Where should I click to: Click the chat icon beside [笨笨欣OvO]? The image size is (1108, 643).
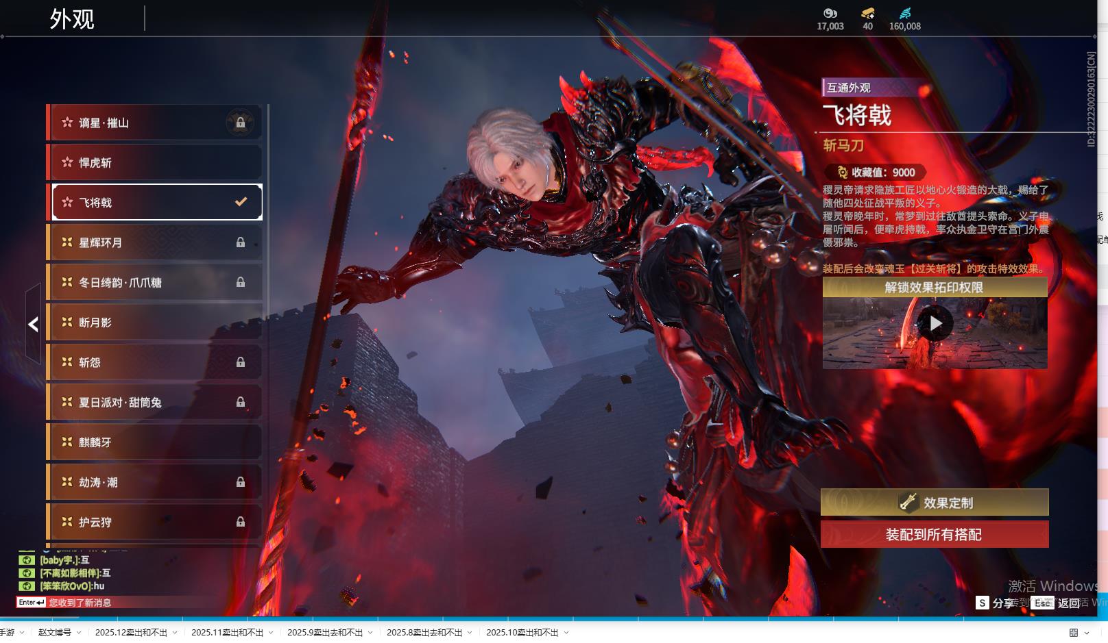(x=26, y=586)
